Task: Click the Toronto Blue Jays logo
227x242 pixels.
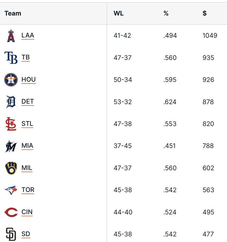Action: pyautogui.click(x=11, y=190)
